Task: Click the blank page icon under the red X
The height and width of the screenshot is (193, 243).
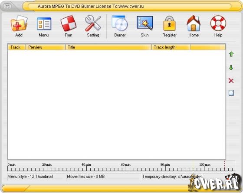Action: 231,93
